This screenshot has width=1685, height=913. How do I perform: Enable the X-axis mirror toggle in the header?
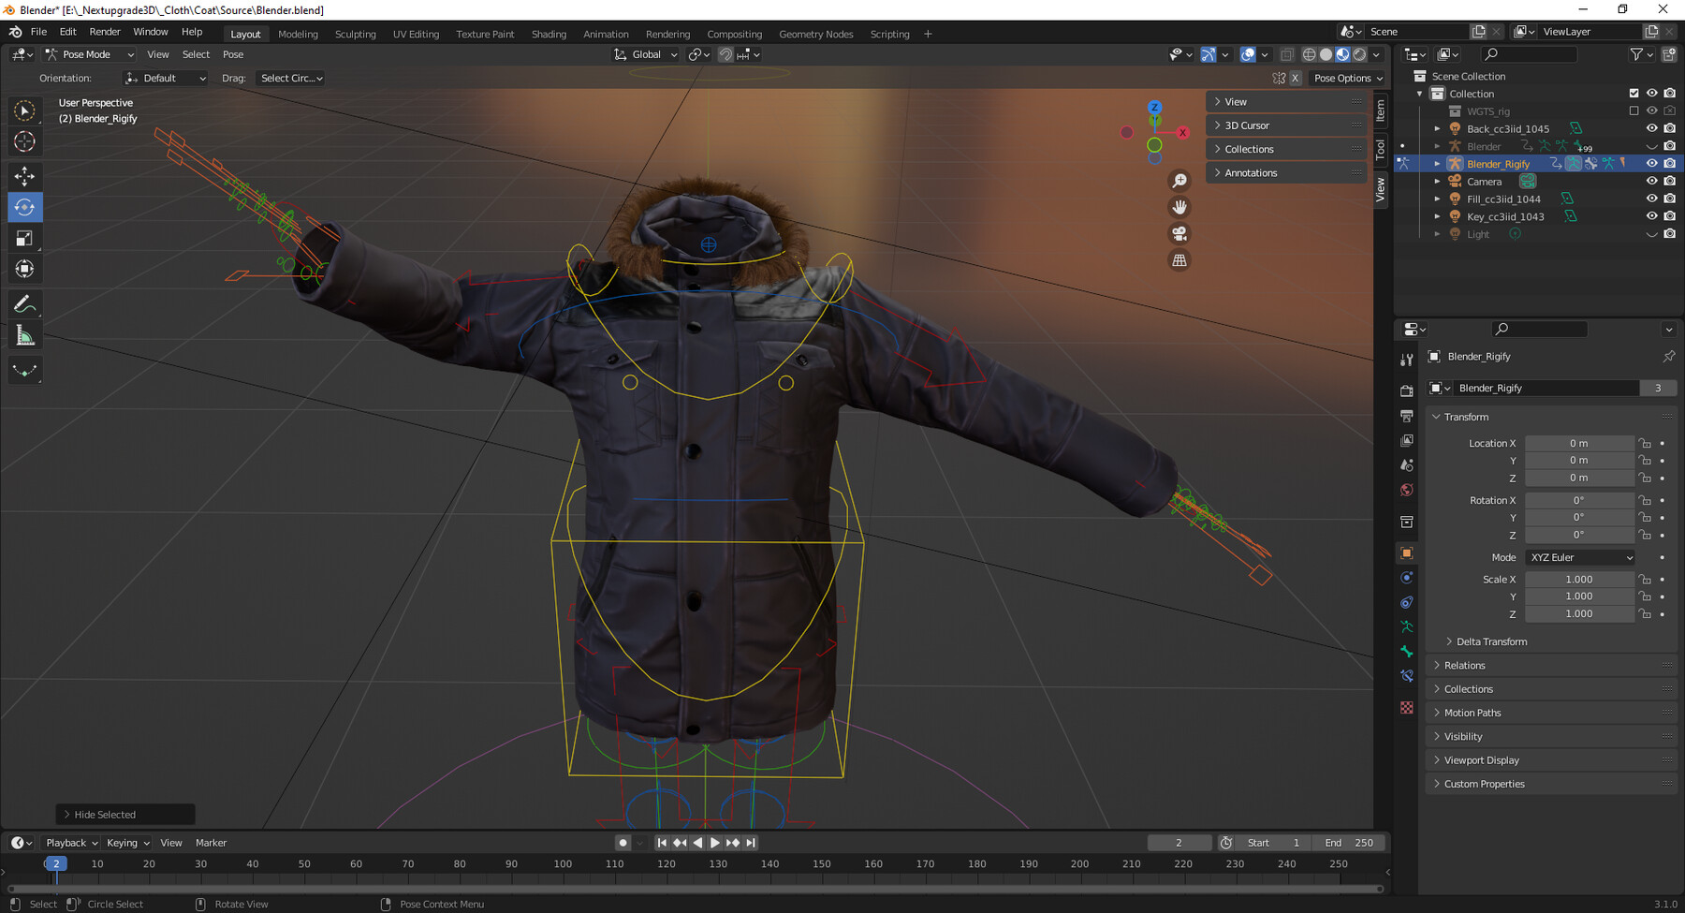click(1296, 78)
